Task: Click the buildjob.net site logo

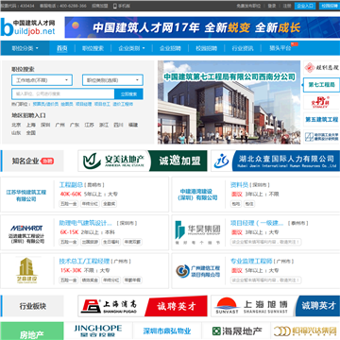Action: 28,27
